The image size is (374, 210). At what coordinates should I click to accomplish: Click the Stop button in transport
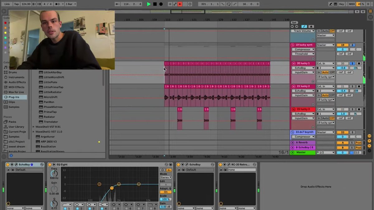point(155,4)
